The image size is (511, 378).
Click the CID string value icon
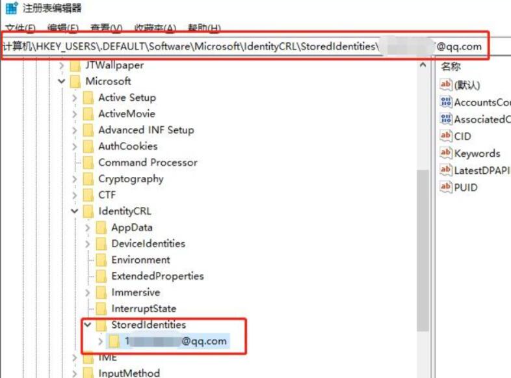[x=445, y=136]
